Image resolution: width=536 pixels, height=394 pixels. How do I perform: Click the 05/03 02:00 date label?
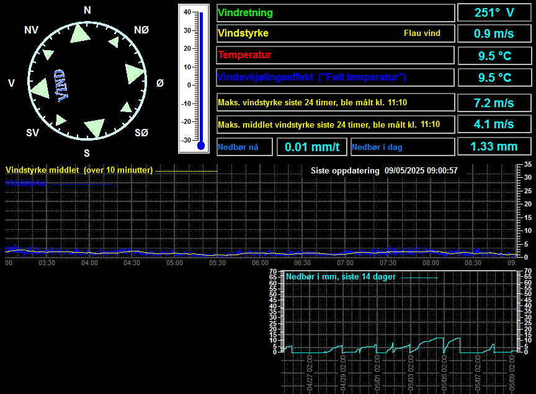tap(410, 373)
